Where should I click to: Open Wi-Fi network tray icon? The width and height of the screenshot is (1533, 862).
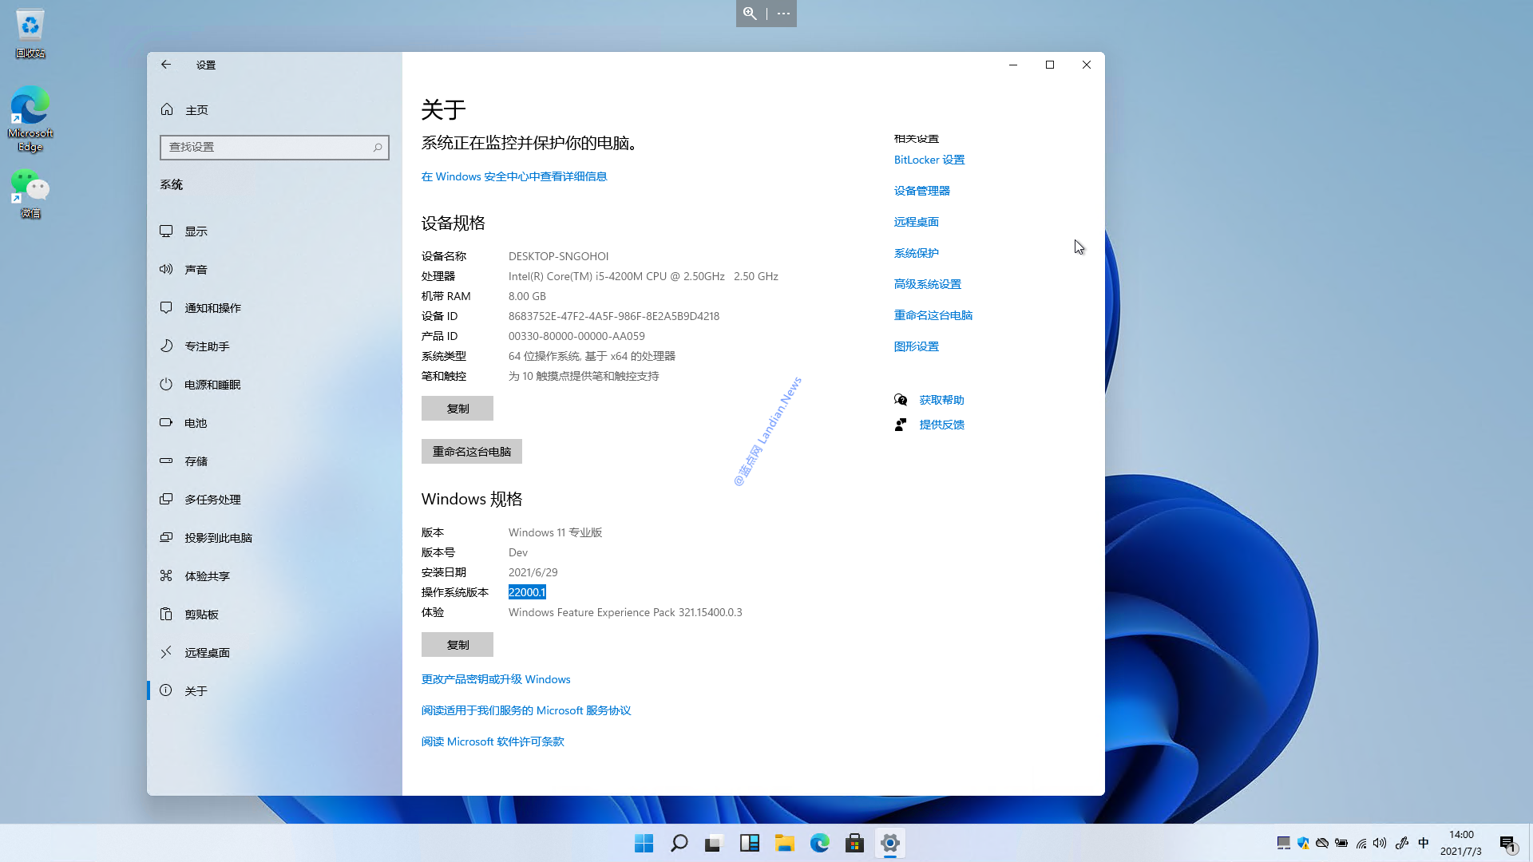(x=1361, y=843)
